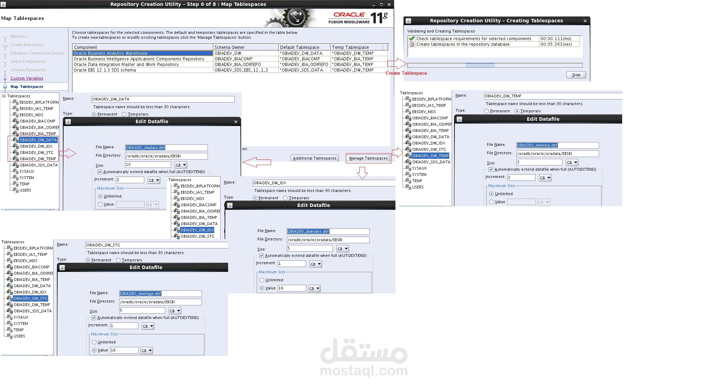The height and width of the screenshot is (386, 728).
Task: Click the Additional Tablespaces button
Action: point(315,158)
